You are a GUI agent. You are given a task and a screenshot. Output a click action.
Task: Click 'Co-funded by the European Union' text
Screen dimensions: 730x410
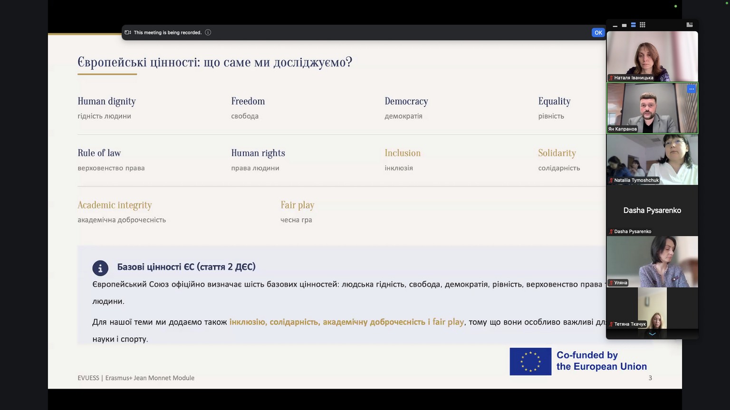pos(602,361)
